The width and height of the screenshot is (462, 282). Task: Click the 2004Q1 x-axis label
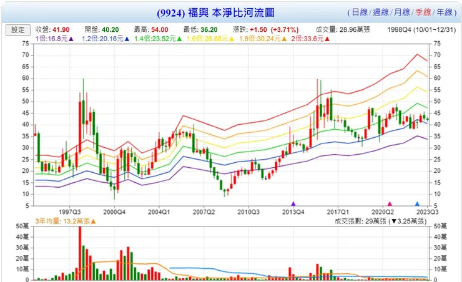[x=159, y=212]
